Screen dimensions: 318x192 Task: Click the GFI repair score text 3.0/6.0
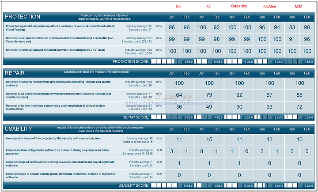[188, 117]
